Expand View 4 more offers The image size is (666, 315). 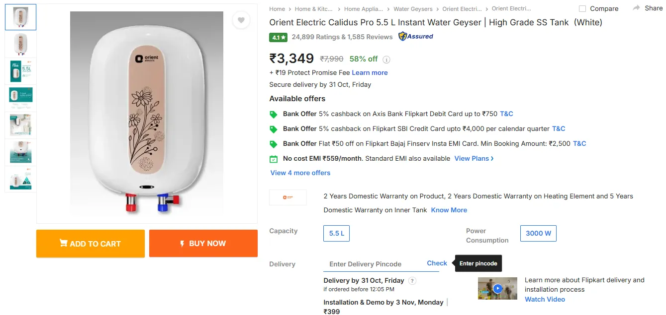click(300, 173)
